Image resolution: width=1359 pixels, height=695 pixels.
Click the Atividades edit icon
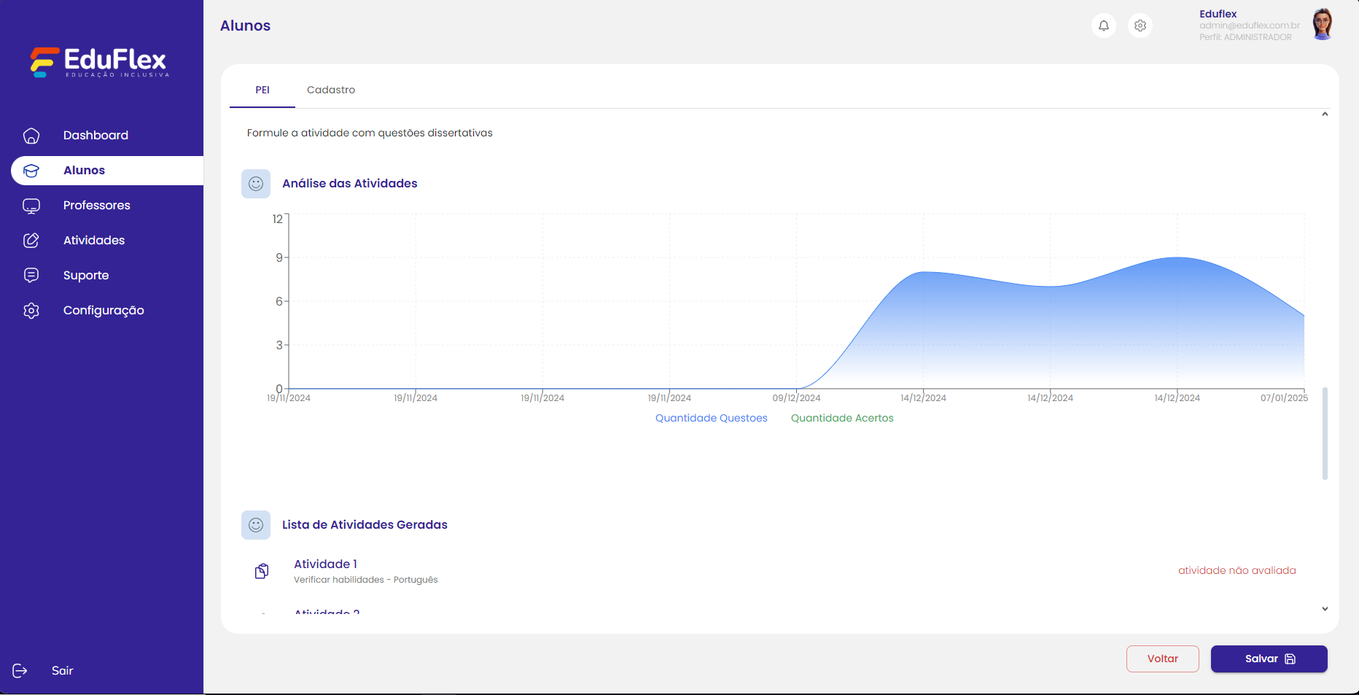[31, 241]
